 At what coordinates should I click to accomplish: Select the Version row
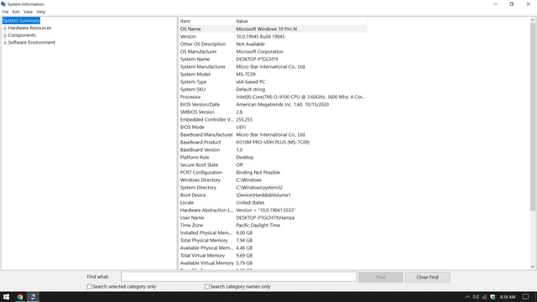[x=273, y=37]
